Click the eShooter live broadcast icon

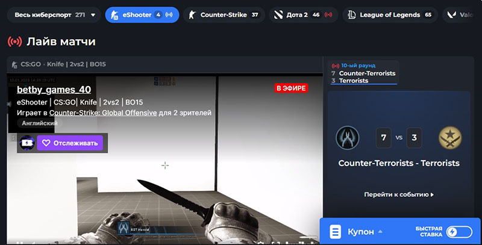pyautogui.click(x=168, y=14)
